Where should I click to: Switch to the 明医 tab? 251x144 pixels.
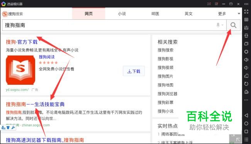155,14
